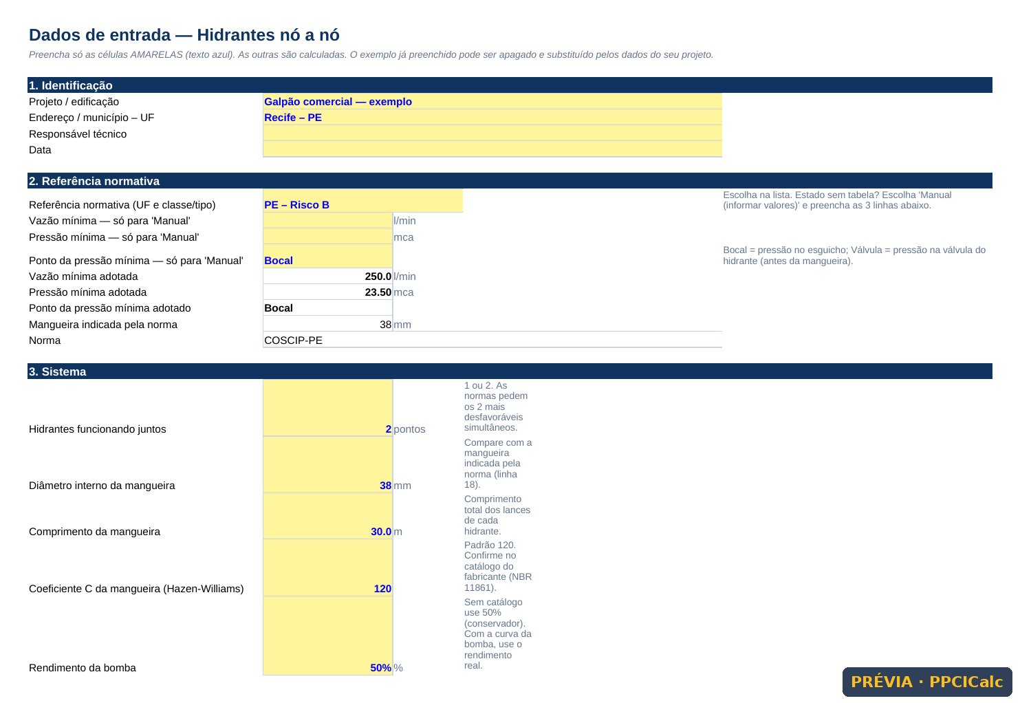Viewport: 1020px width, 703px height.
Task: Click the yellow Vazão mínima Manual cell
Action: click(328, 221)
